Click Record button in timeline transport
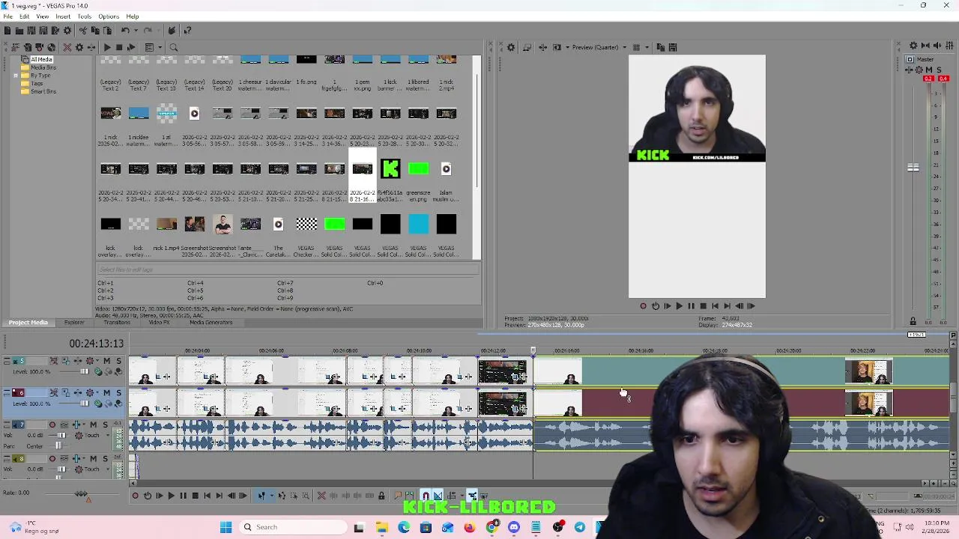959x539 pixels. 135,495
